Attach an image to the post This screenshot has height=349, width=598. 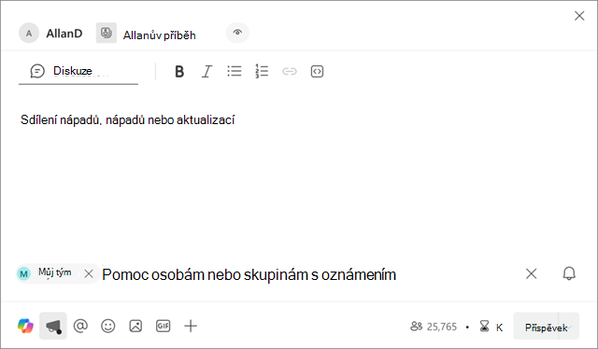[x=135, y=327]
